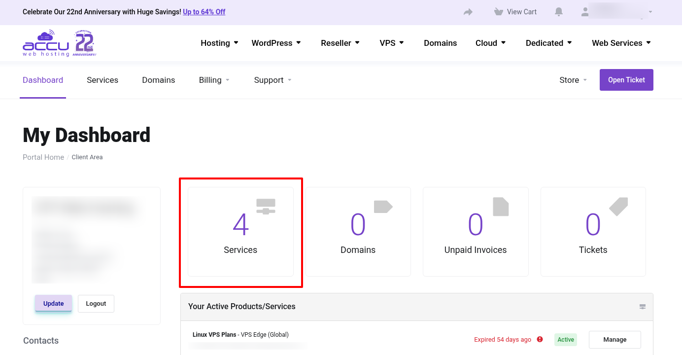Expand the account dropdown arrow in top bar
682x355 pixels.
click(650, 12)
